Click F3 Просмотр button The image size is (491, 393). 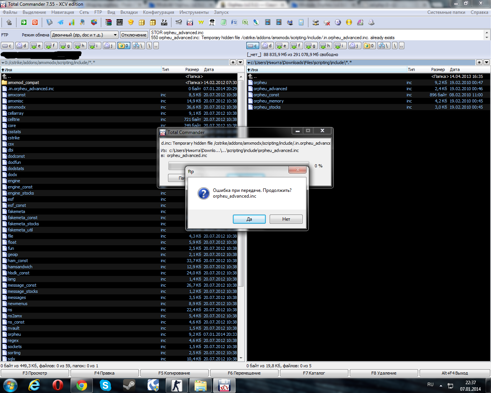click(x=35, y=373)
